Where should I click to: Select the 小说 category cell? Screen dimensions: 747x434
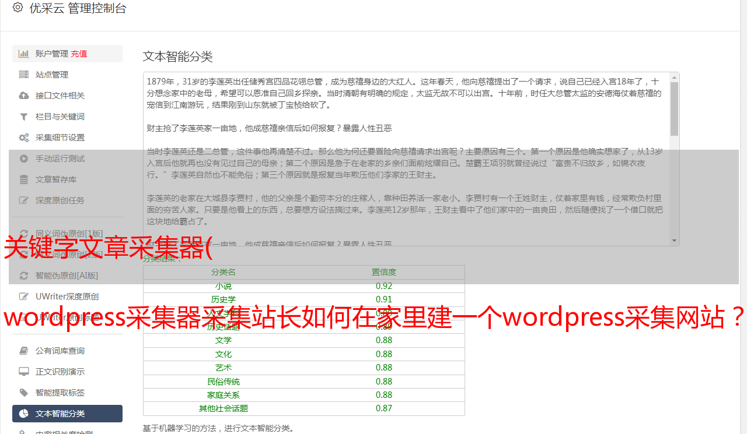[x=224, y=286]
